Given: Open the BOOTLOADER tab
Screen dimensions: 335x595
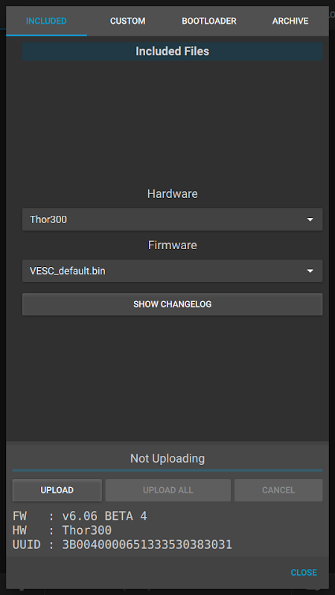Looking at the screenshot, I should pyautogui.click(x=209, y=21).
